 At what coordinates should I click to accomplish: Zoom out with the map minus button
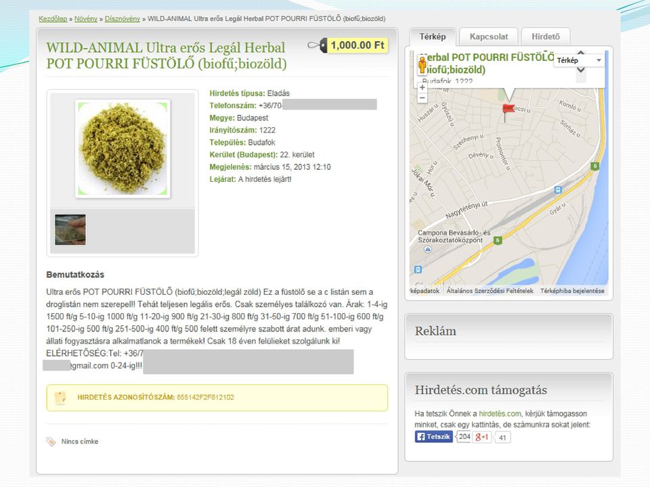pos(422,97)
